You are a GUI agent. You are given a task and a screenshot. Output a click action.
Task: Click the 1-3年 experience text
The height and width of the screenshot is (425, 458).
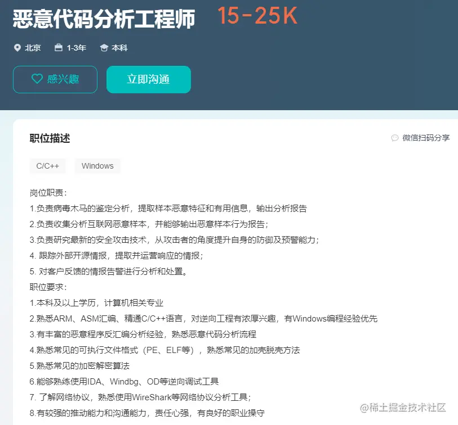[x=77, y=48]
